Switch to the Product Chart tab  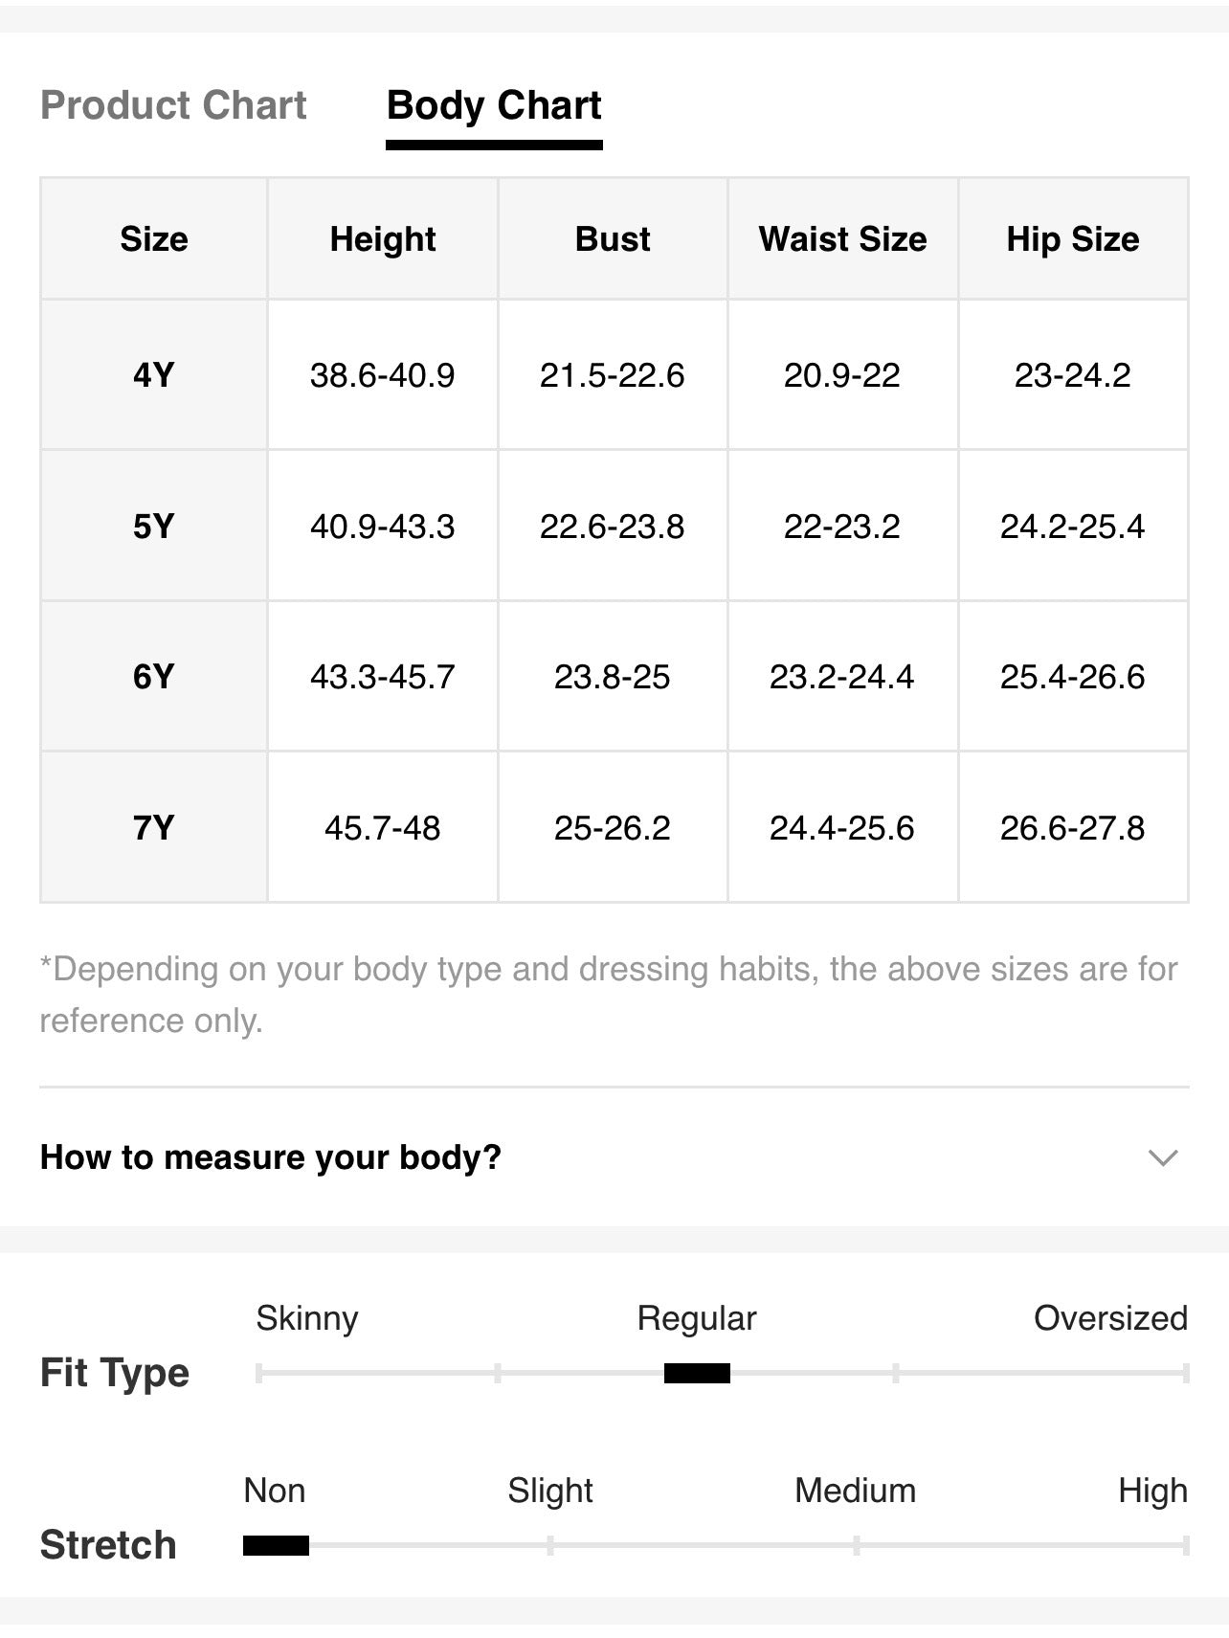tap(173, 105)
